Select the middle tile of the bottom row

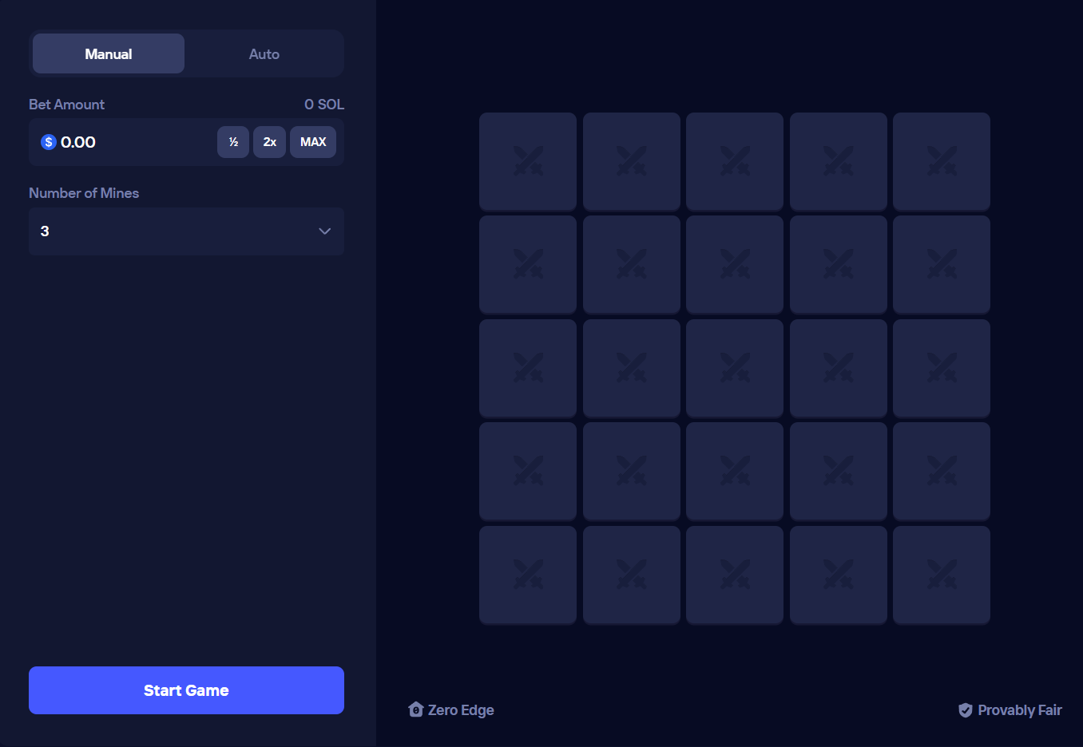(734, 575)
